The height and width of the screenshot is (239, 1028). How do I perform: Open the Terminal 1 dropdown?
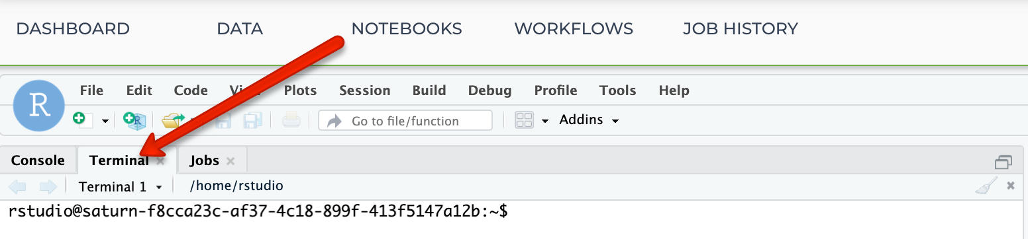[x=121, y=187]
